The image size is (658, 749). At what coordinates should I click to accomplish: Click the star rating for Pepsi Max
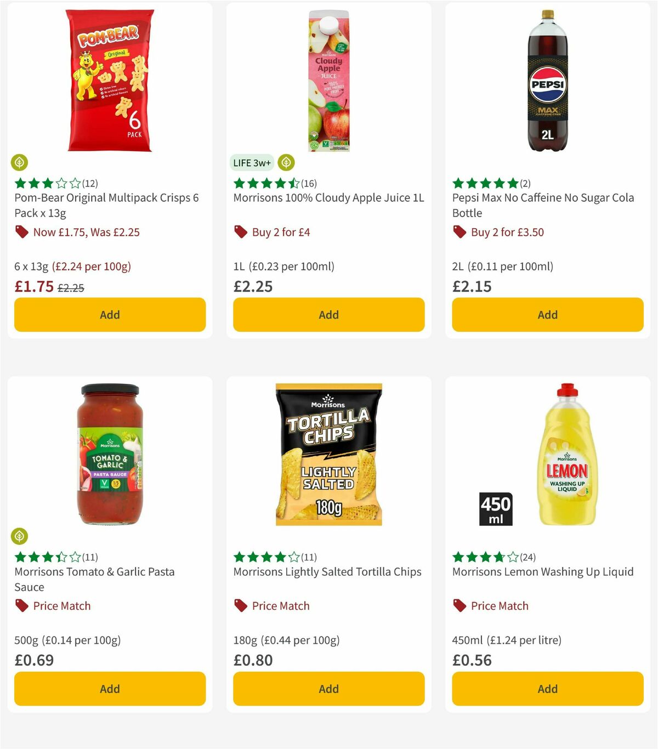[x=485, y=183]
